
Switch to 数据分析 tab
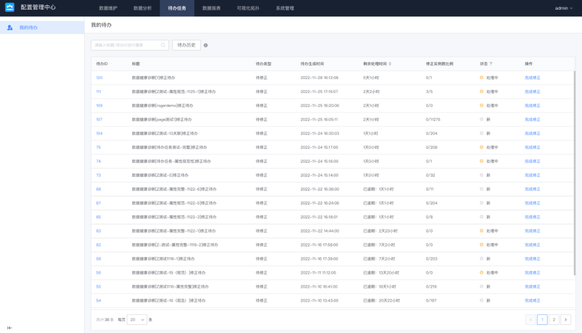[142, 8]
